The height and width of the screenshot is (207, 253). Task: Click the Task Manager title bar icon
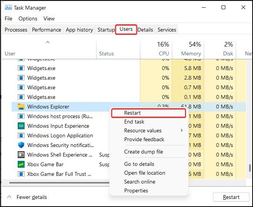coord(8,8)
